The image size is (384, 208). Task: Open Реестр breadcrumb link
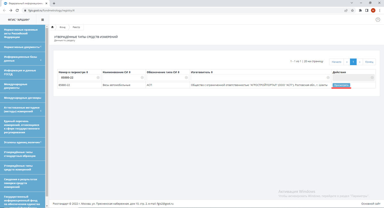[76, 27]
